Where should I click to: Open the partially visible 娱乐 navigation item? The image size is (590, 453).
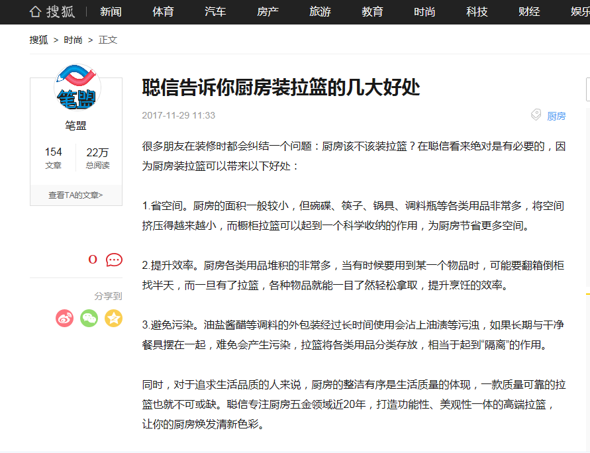click(x=580, y=12)
